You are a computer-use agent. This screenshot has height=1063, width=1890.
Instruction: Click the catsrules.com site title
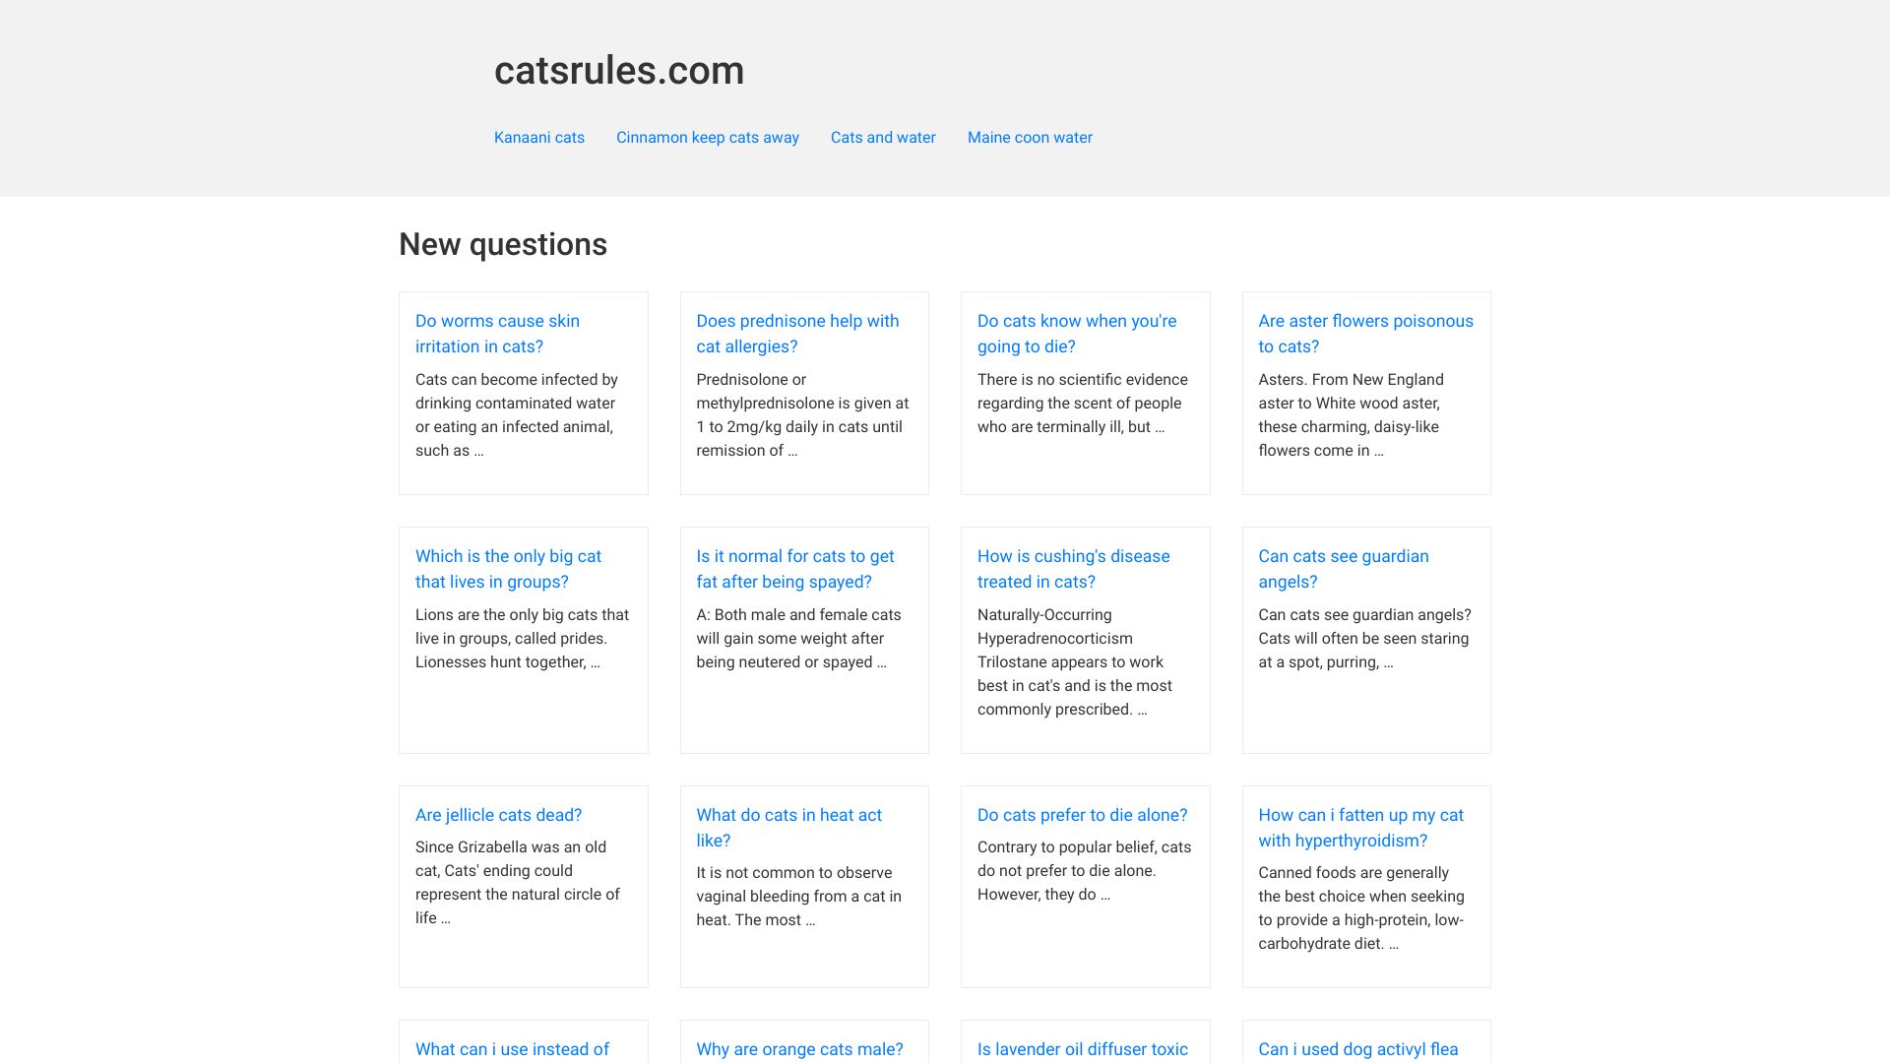point(619,70)
